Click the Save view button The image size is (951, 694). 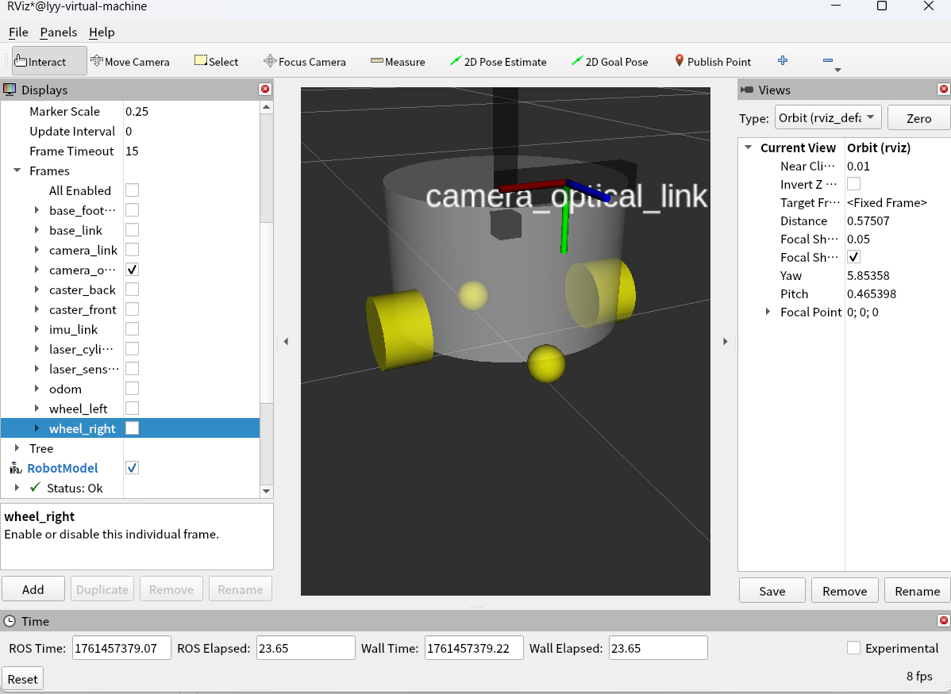pos(772,590)
